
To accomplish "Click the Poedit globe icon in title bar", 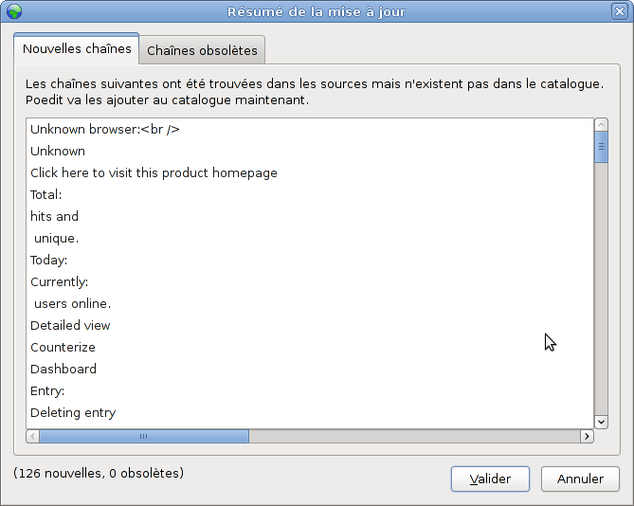I will (x=14, y=11).
